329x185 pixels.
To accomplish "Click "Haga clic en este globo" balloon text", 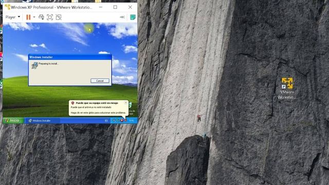I will click(98, 113).
